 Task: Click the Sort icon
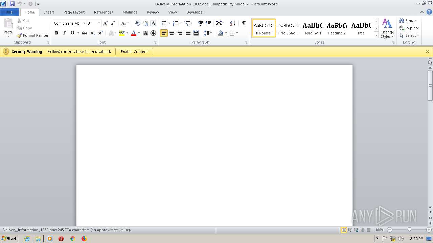click(x=232, y=23)
